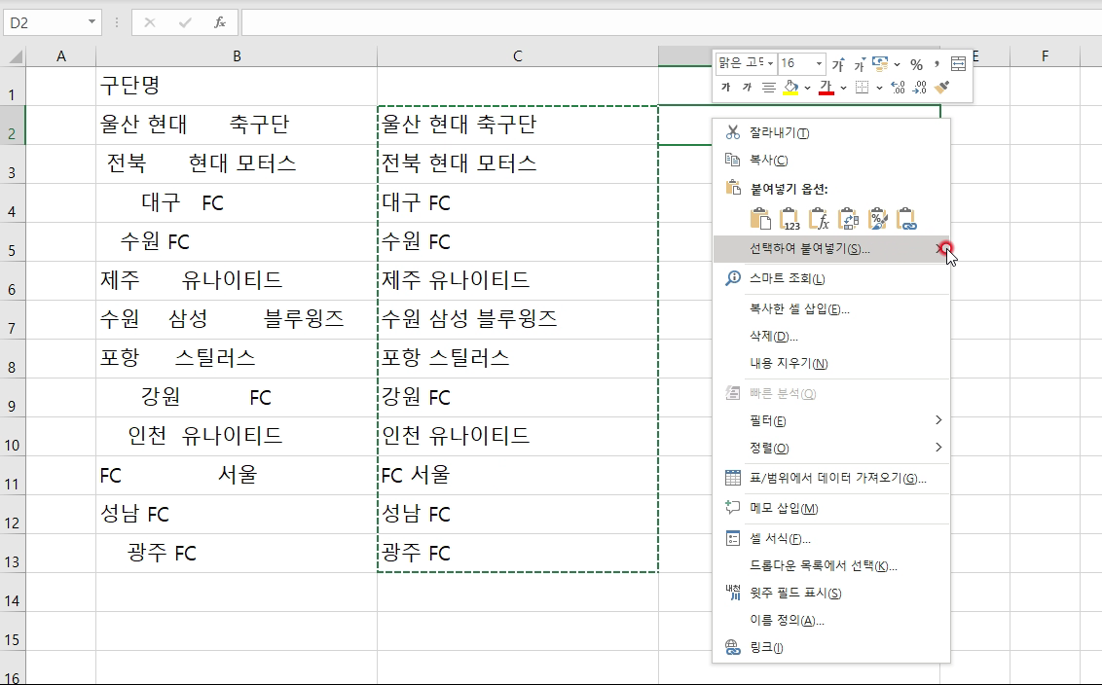Choose 스마트 조회 menu entry
This screenshot has height=685, width=1102.
coord(831,279)
